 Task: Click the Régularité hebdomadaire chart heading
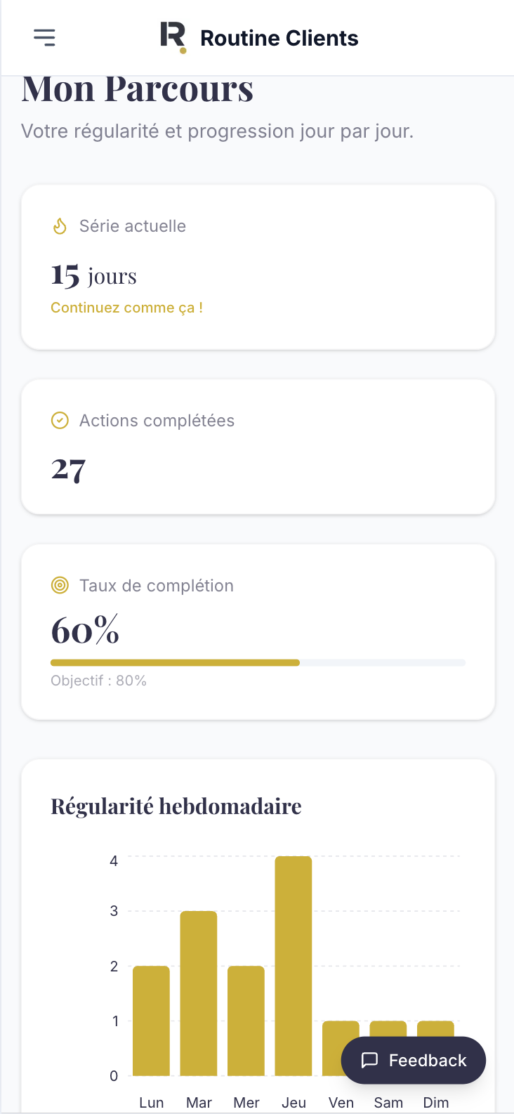coord(176,806)
